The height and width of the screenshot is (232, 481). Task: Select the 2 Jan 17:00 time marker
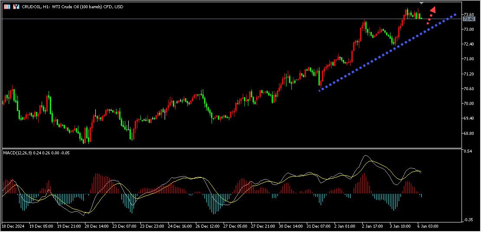[372, 226]
